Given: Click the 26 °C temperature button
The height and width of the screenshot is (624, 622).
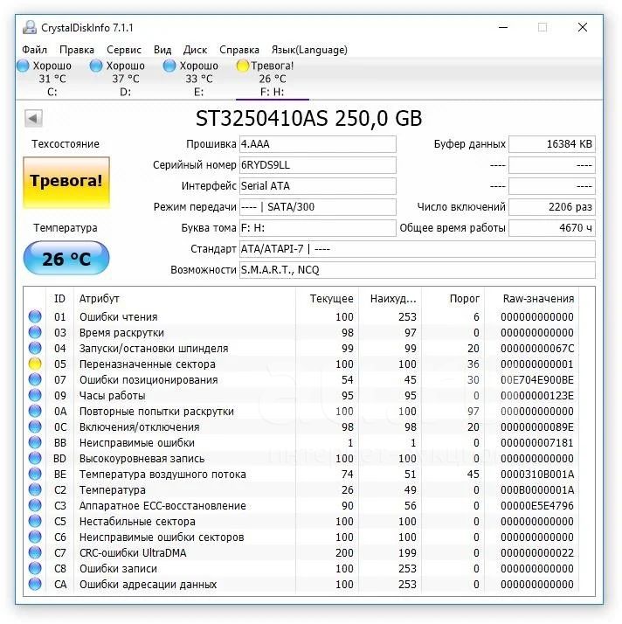Looking at the screenshot, I should pos(66,258).
